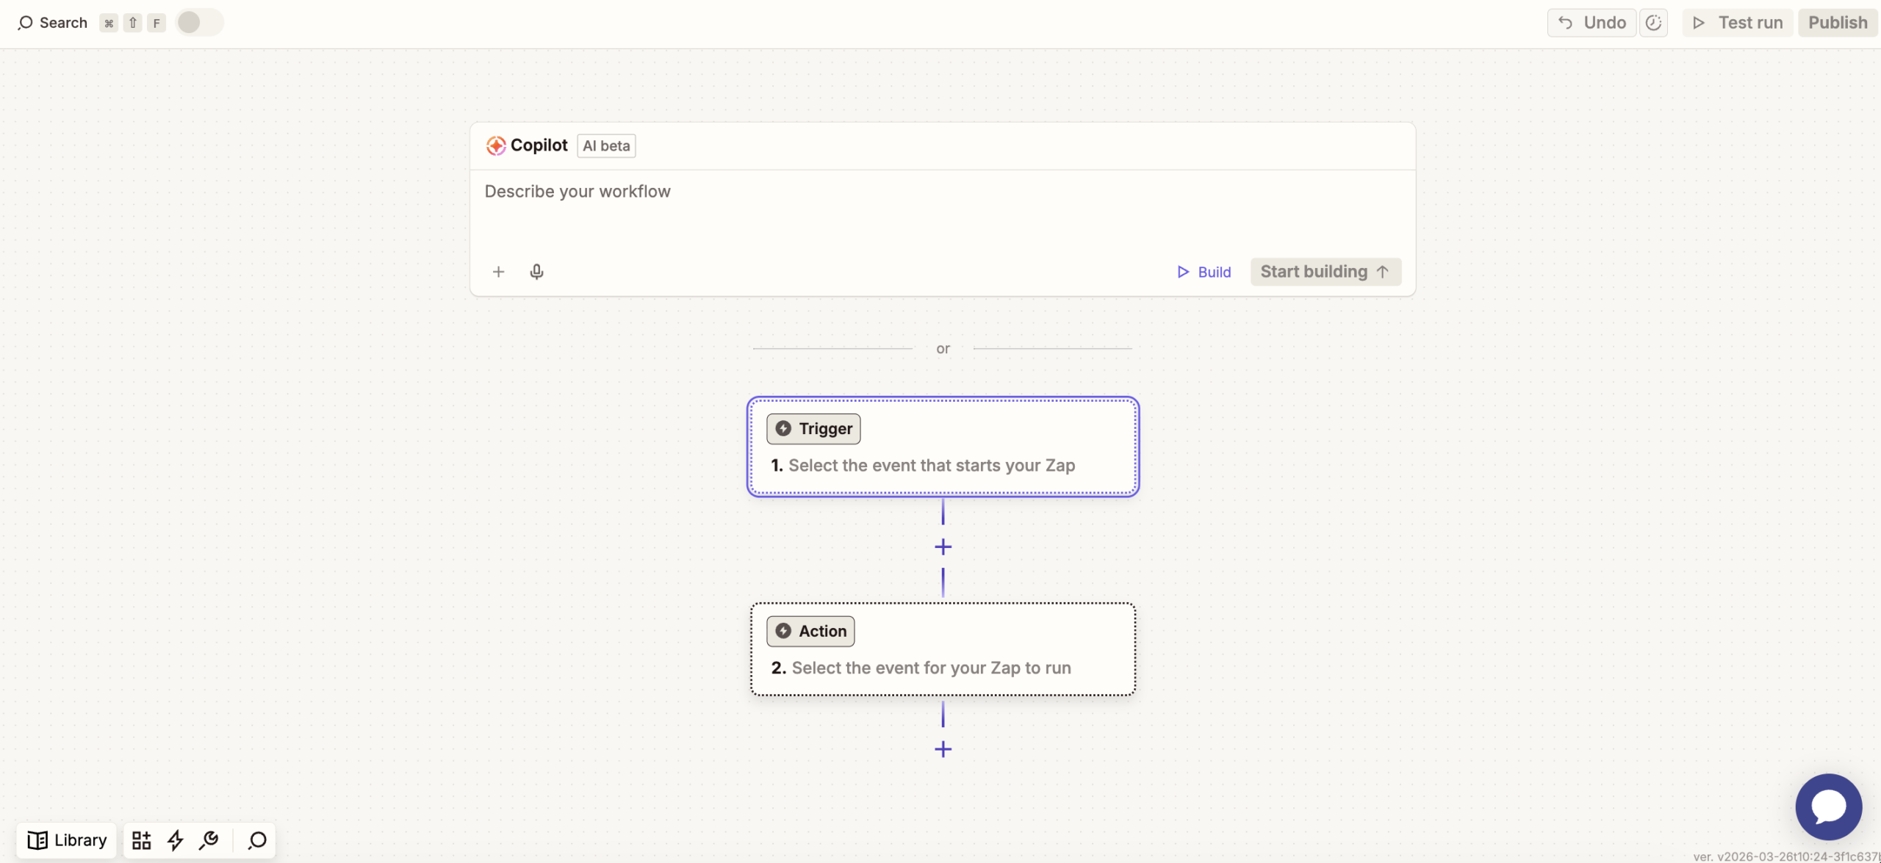The image size is (1881, 863).
Task: Toggle the switch next to Search
Action: coord(199,23)
